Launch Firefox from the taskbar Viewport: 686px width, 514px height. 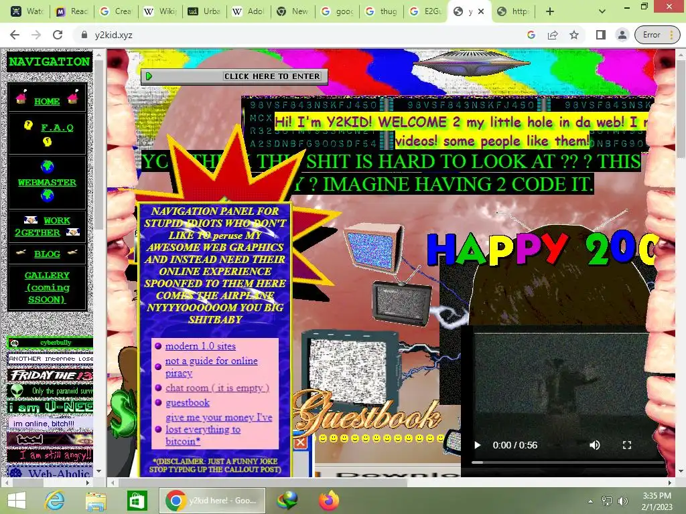click(x=329, y=501)
